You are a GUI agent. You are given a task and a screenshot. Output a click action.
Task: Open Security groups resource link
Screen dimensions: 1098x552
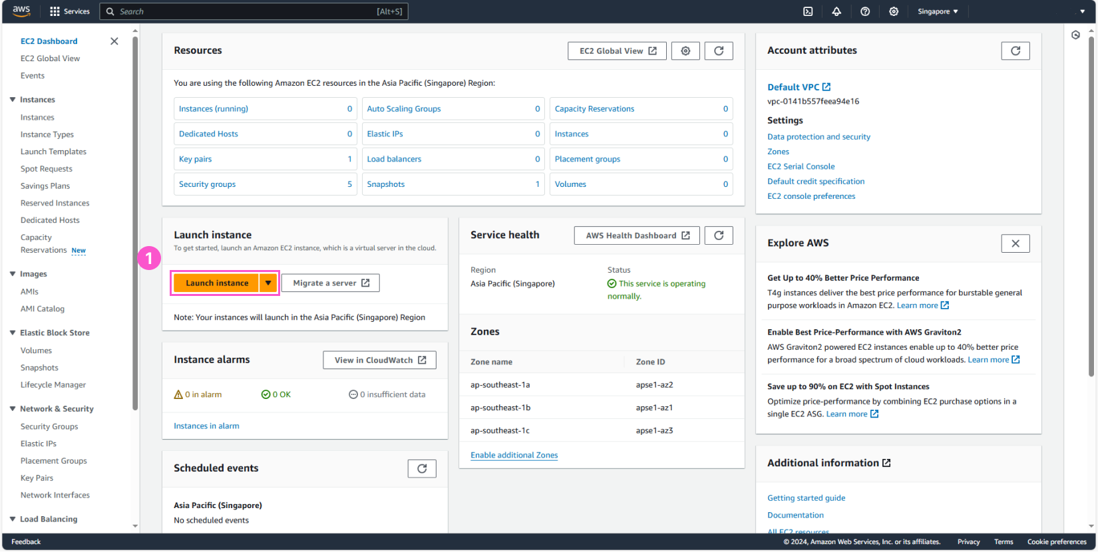coord(207,185)
